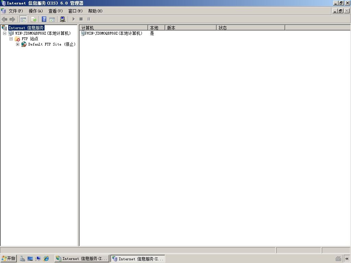The width and height of the screenshot is (351, 263).
Task: Launch Internet Explorer from quick launch
Action: 46,259
